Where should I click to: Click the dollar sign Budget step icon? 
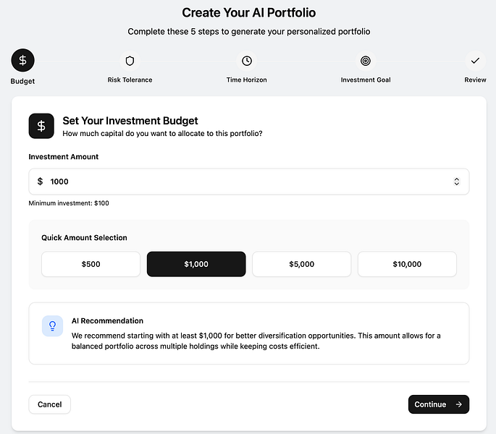[x=22, y=61]
